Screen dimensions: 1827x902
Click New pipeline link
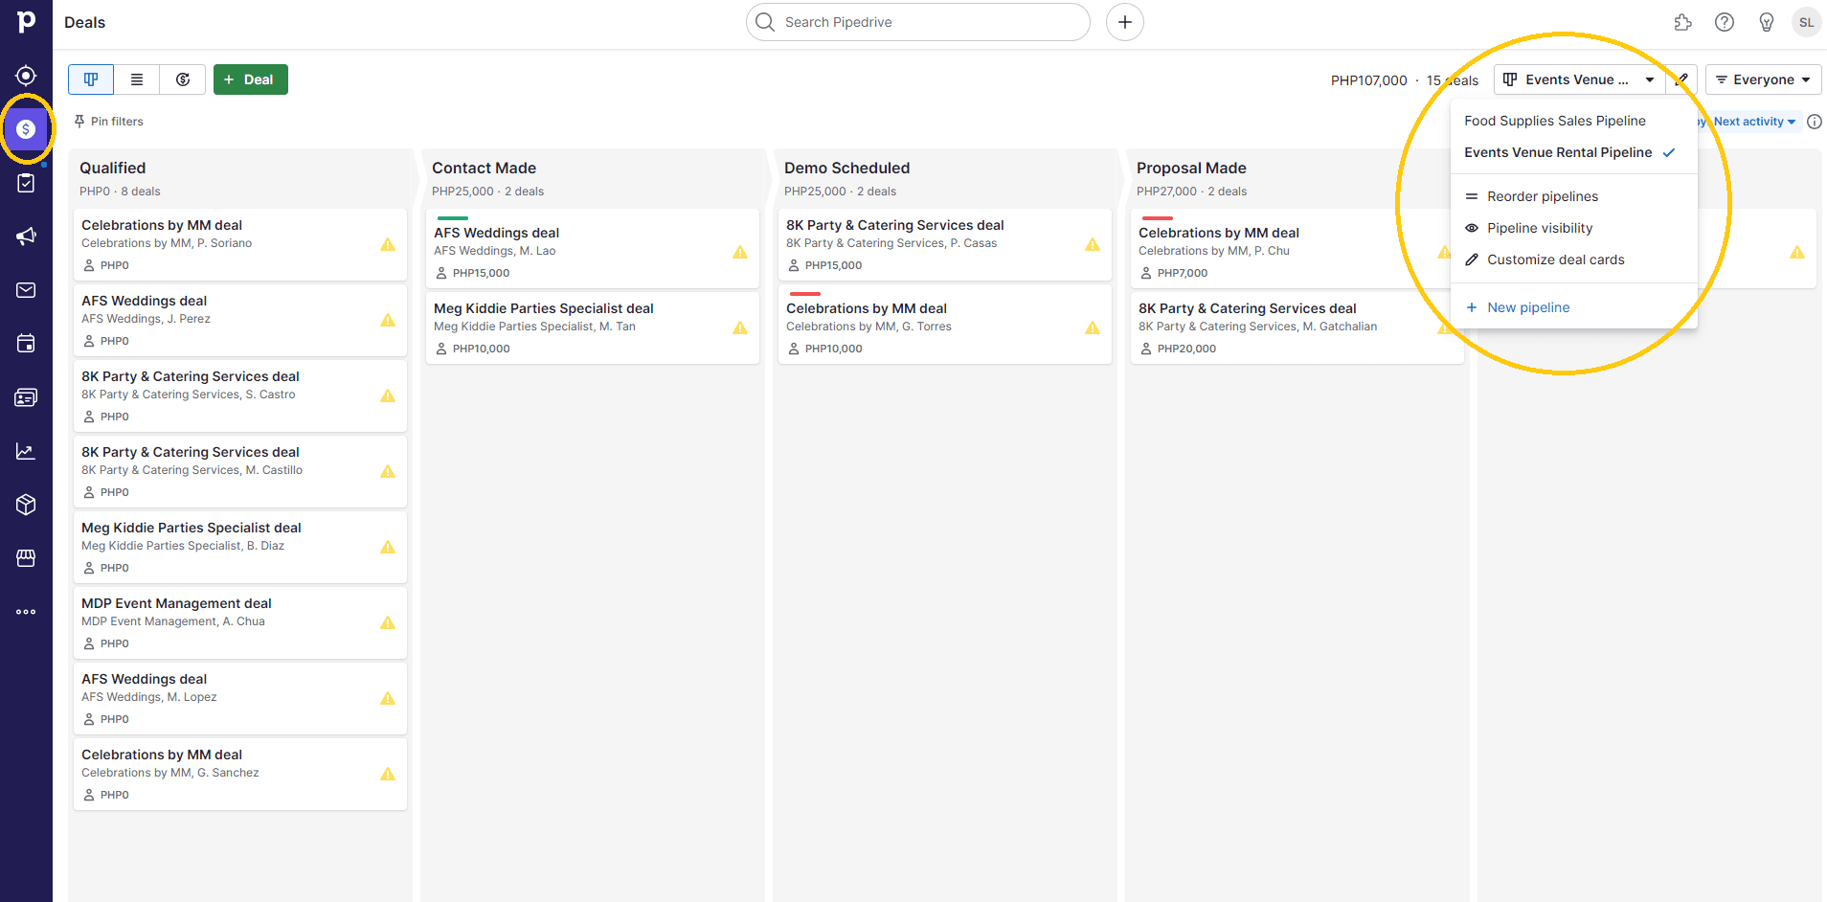1528,307
